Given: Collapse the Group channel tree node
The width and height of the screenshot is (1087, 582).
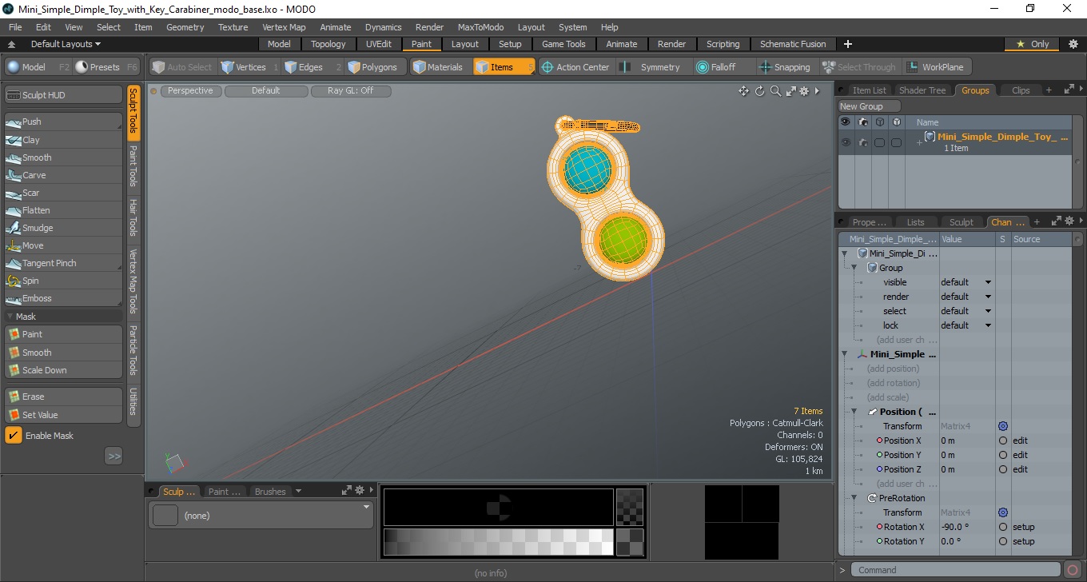Looking at the screenshot, I should [x=854, y=268].
